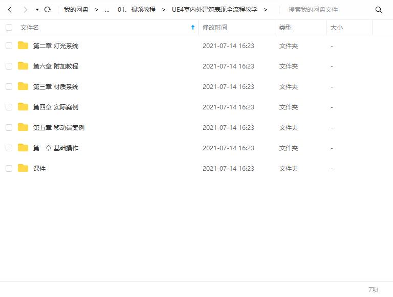Image resolution: width=393 pixels, height=297 pixels.
Task: Expand the breadcrumb ellipsis
Action: click(107, 10)
